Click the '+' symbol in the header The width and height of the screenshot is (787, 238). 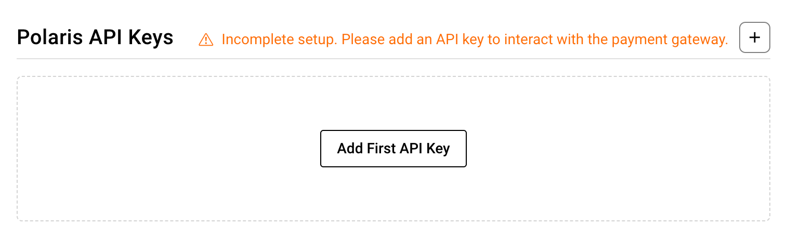click(x=754, y=37)
